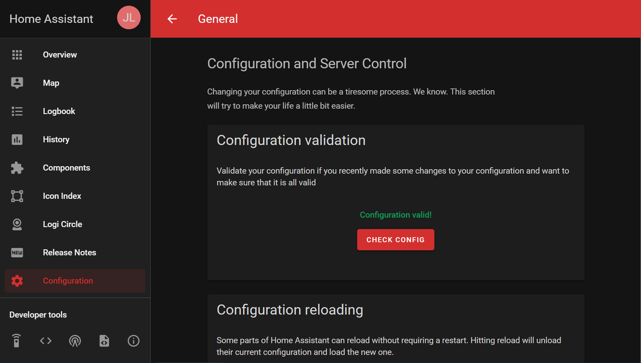The height and width of the screenshot is (363, 641).
Task: Click the General page title
Action: [x=218, y=19]
